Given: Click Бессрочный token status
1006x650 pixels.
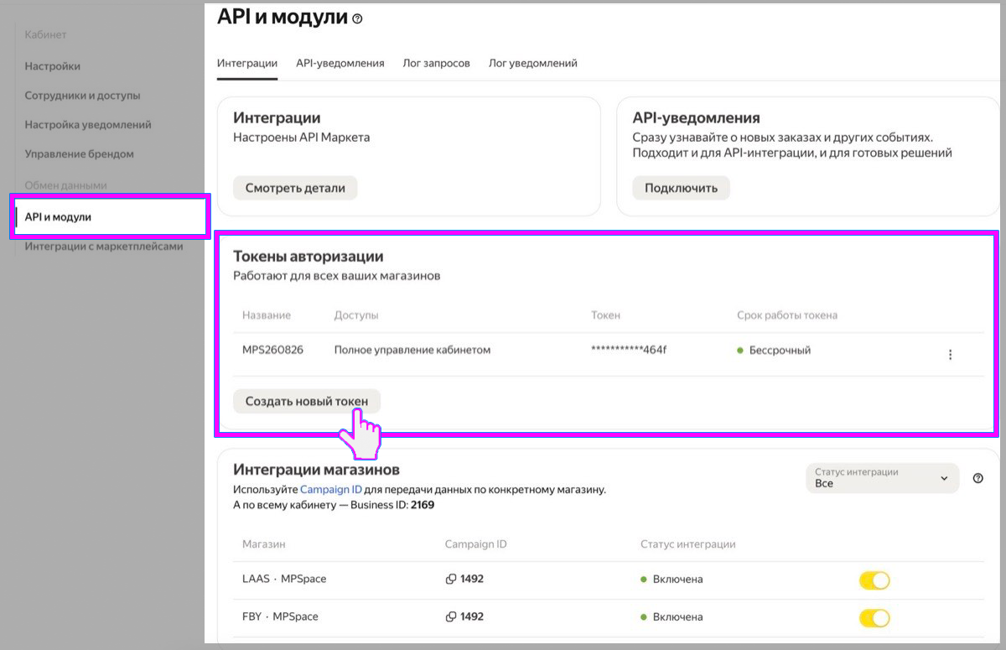Looking at the screenshot, I should 780,350.
